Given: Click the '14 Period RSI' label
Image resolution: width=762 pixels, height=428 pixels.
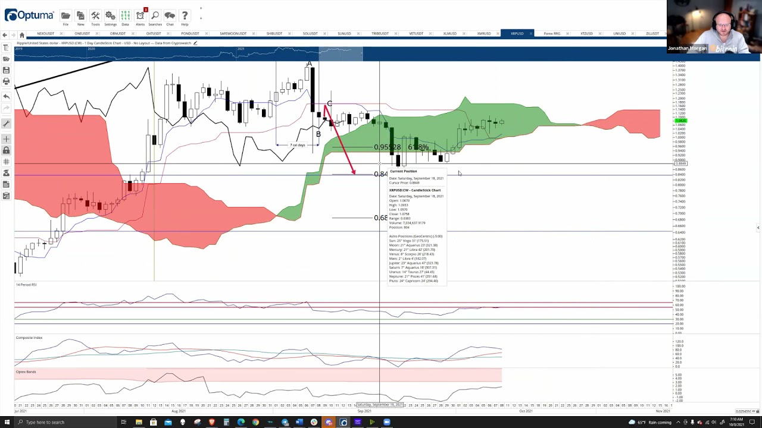Looking at the screenshot, I should coord(26,285).
